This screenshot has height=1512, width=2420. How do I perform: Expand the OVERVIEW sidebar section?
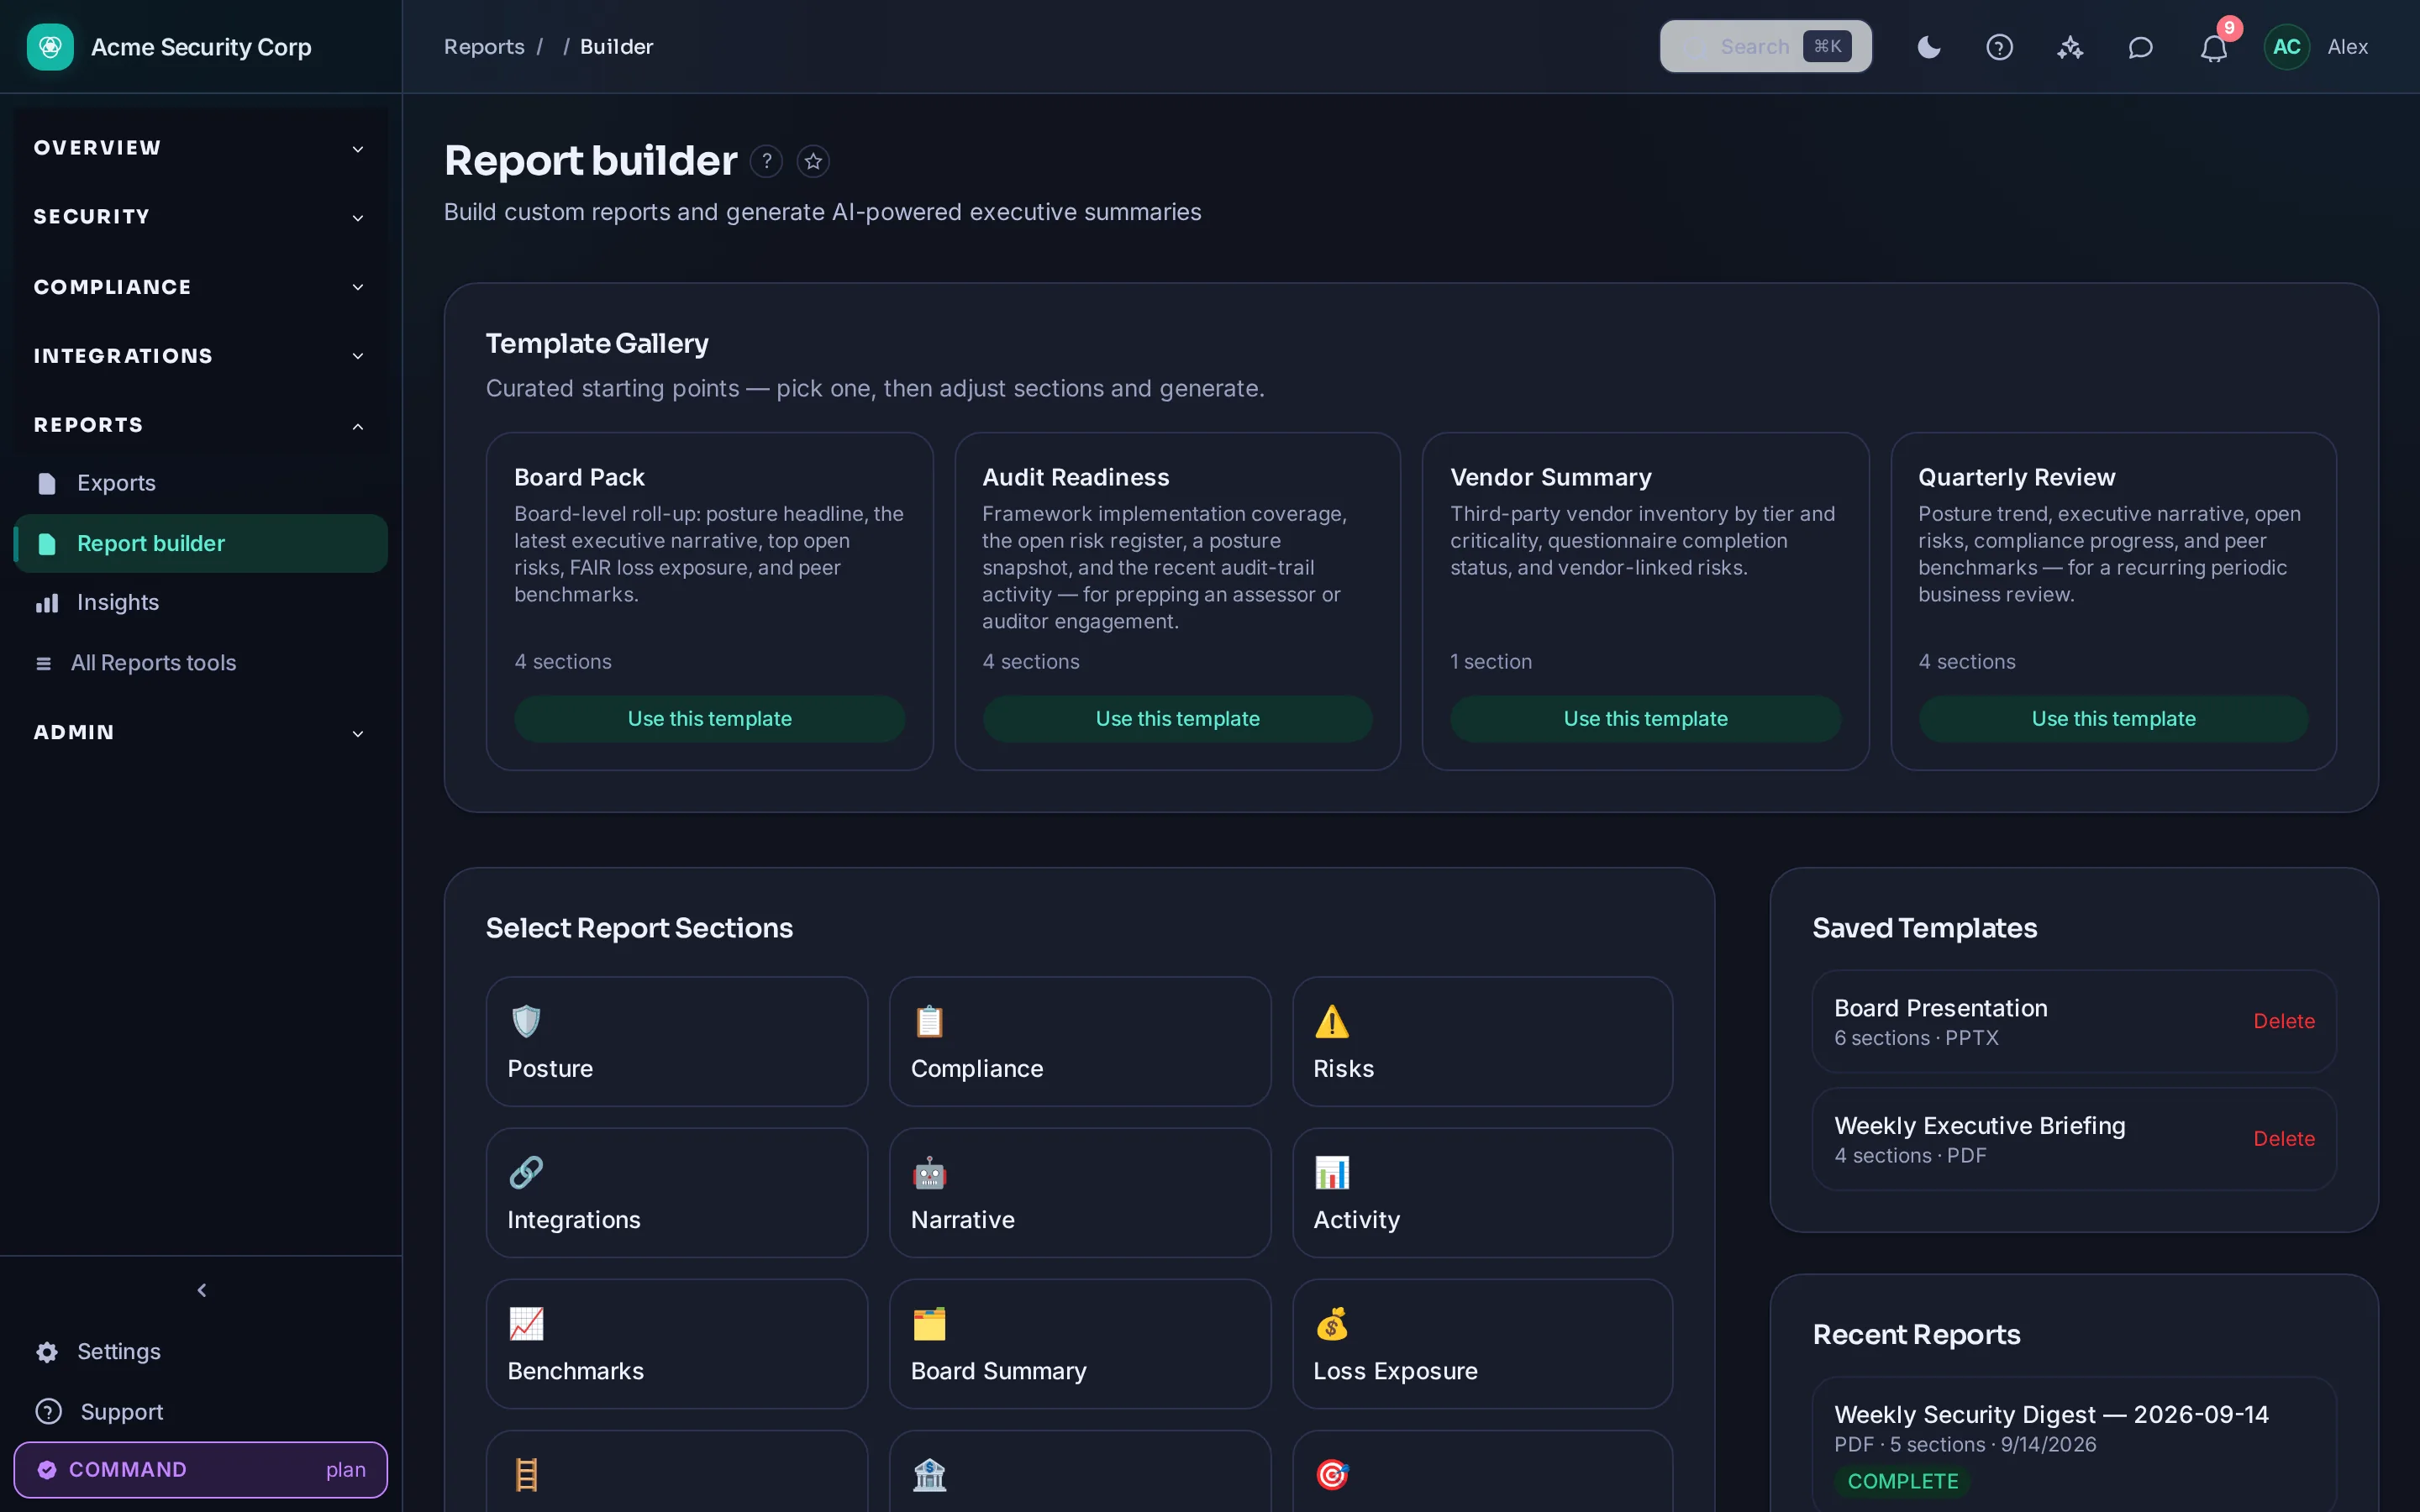pos(200,148)
